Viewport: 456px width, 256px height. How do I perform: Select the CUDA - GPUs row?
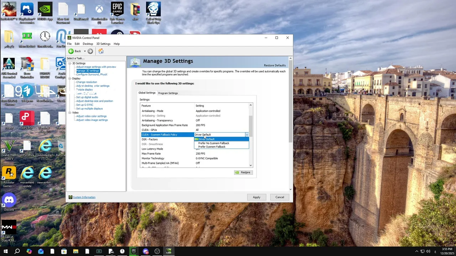pyautogui.click(x=195, y=130)
